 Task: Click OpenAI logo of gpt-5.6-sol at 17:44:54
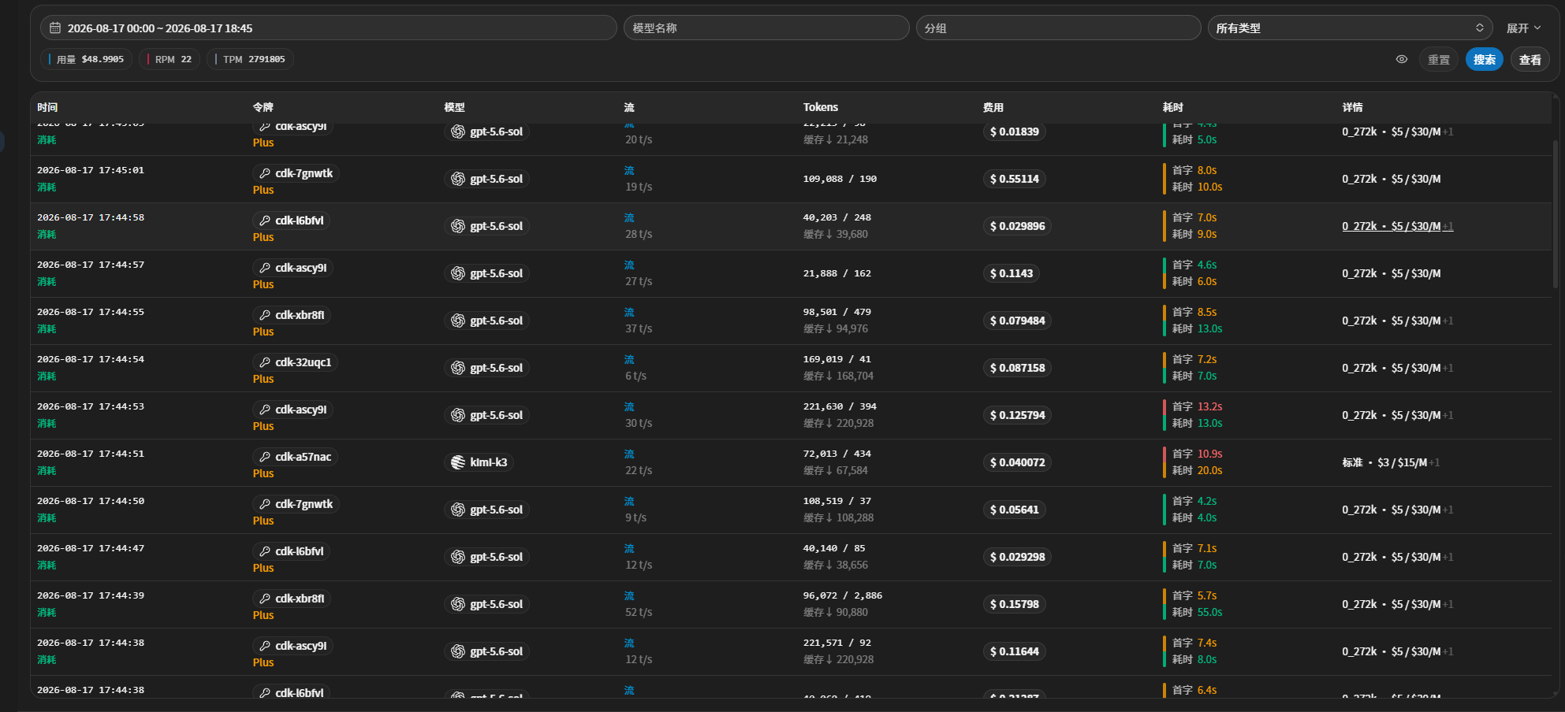[458, 368]
